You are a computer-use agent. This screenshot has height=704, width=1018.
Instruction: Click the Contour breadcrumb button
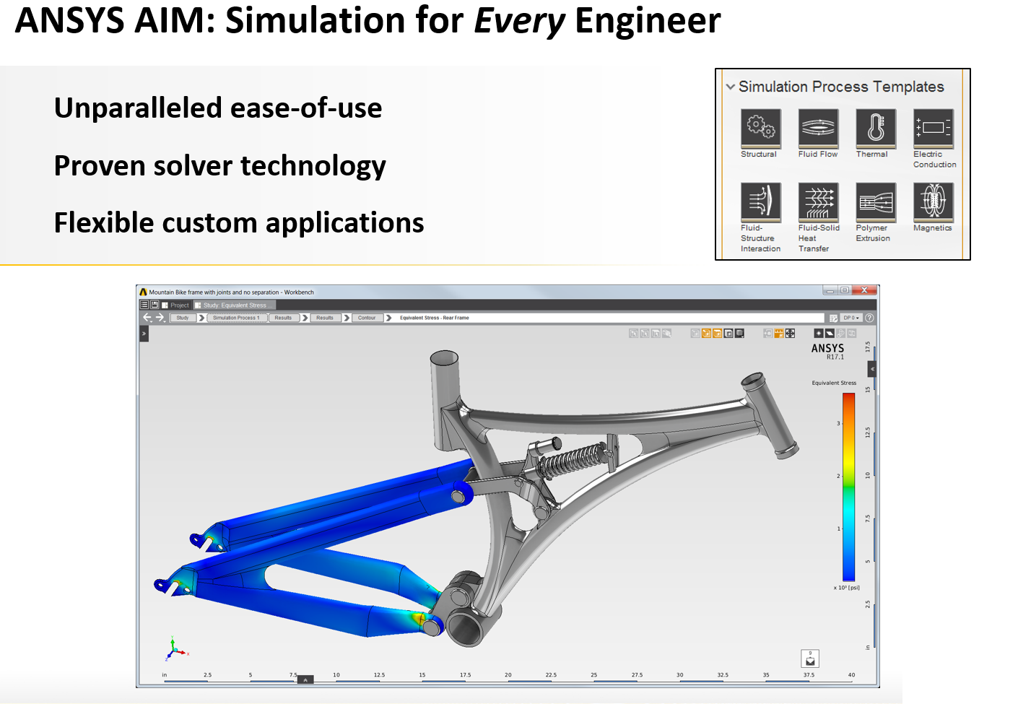point(367,318)
